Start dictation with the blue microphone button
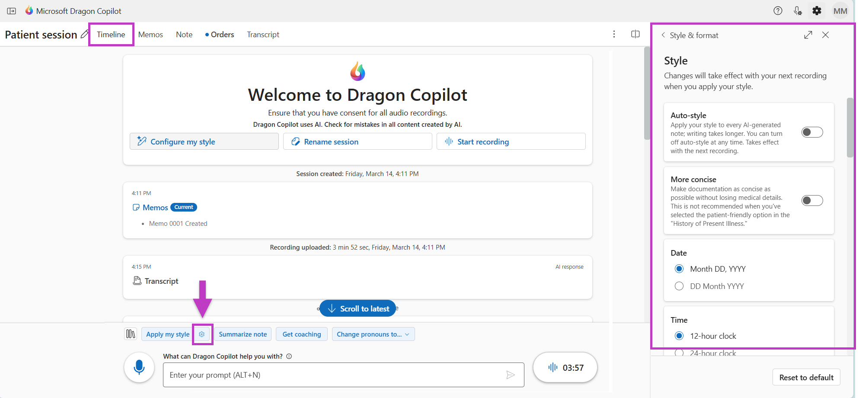 coord(139,367)
